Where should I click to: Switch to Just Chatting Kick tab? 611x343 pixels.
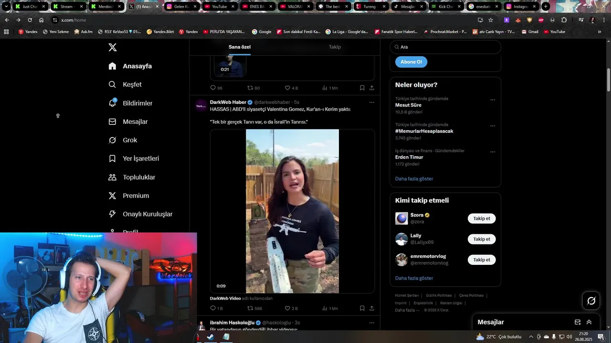30,7
